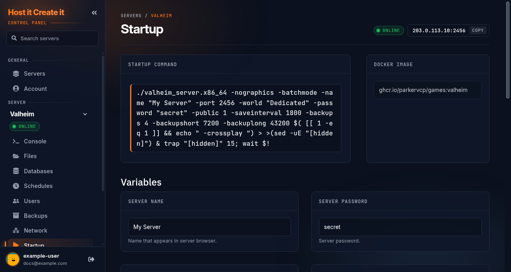This screenshot has width=511, height=272.
Task: Click the SERVERS breadcrumb link
Action: pyautogui.click(x=131, y=16)
